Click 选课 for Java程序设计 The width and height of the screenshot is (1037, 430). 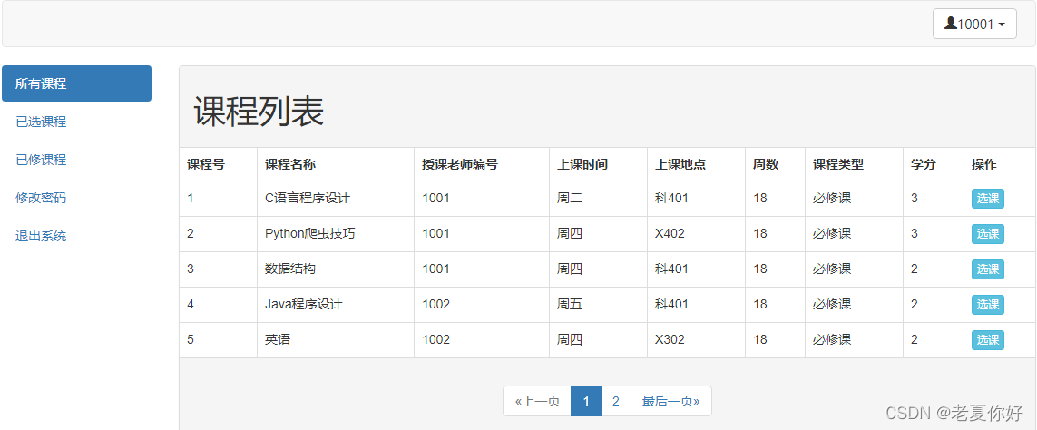(987, 304)
